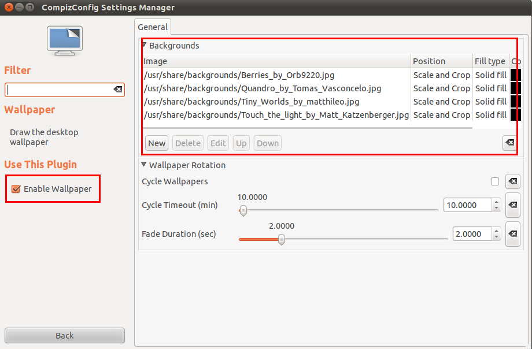Image resolution: width=532 pixels, height=349 pixels.
Task: Collapse the Backgrounds section
Action: (144, 45)
